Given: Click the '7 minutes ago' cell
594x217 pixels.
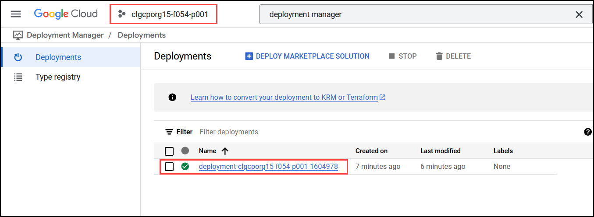Looking at the screenshot, I should [377, 166].
